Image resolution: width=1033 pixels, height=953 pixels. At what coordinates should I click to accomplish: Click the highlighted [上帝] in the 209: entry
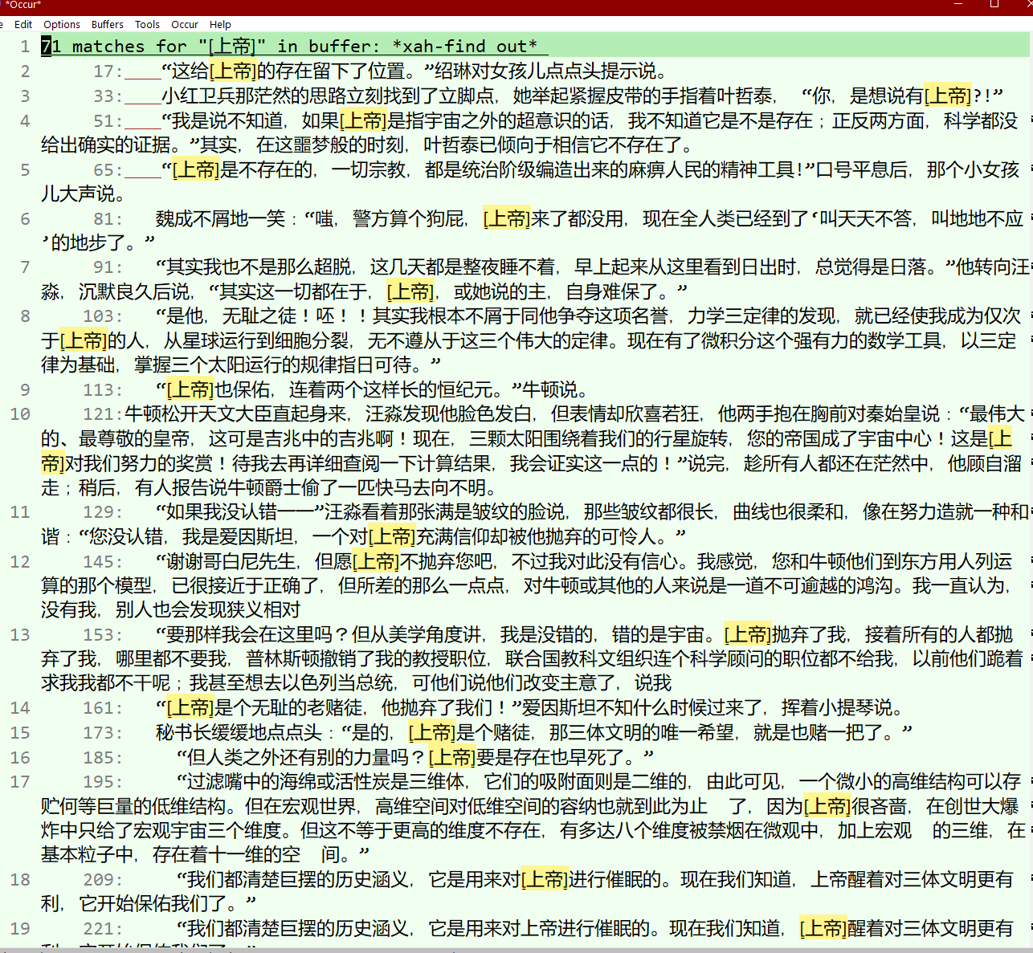[545, 880]
